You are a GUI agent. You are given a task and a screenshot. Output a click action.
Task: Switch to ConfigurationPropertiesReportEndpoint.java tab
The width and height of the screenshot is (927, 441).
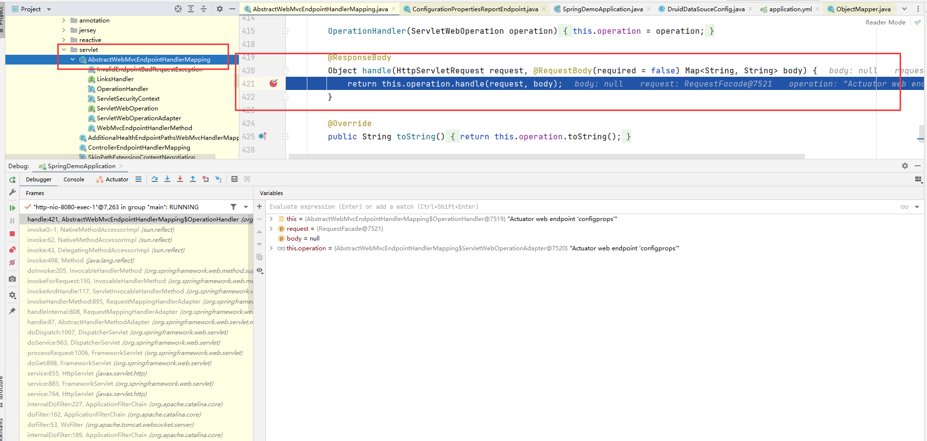pos(475,9)
